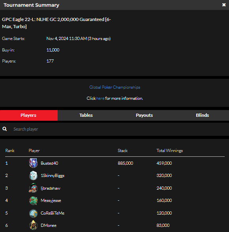
Task: Open the Global Poker Championships link
Action: coord(114,87)
